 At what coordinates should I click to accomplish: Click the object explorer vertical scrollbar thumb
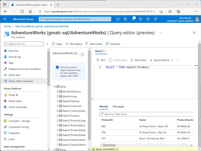click(89, 95)
